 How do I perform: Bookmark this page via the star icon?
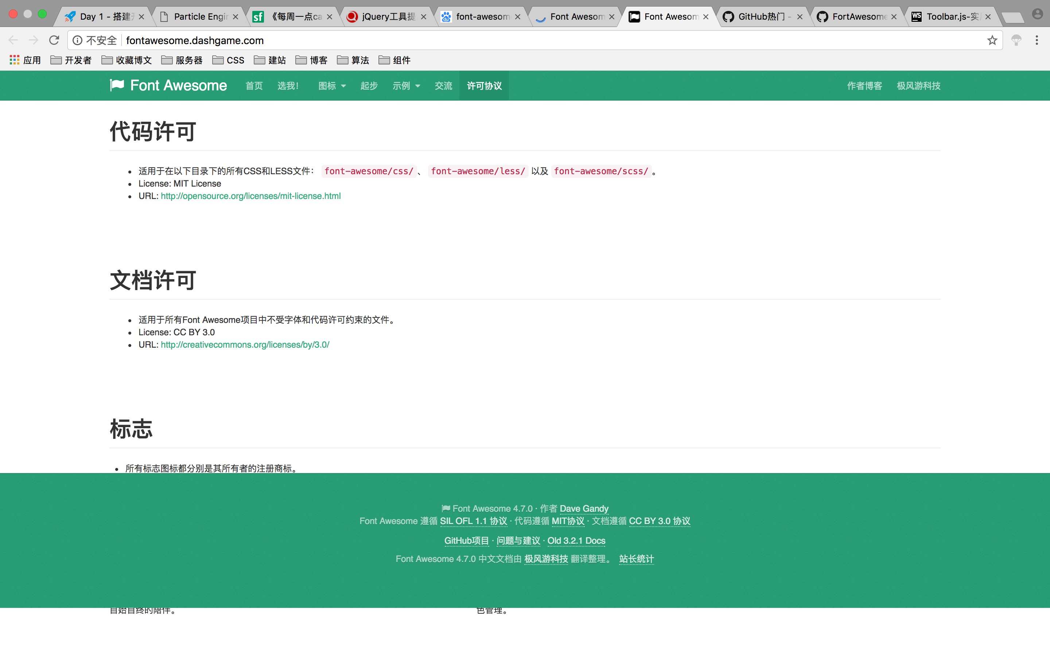(x=992, y=40)
